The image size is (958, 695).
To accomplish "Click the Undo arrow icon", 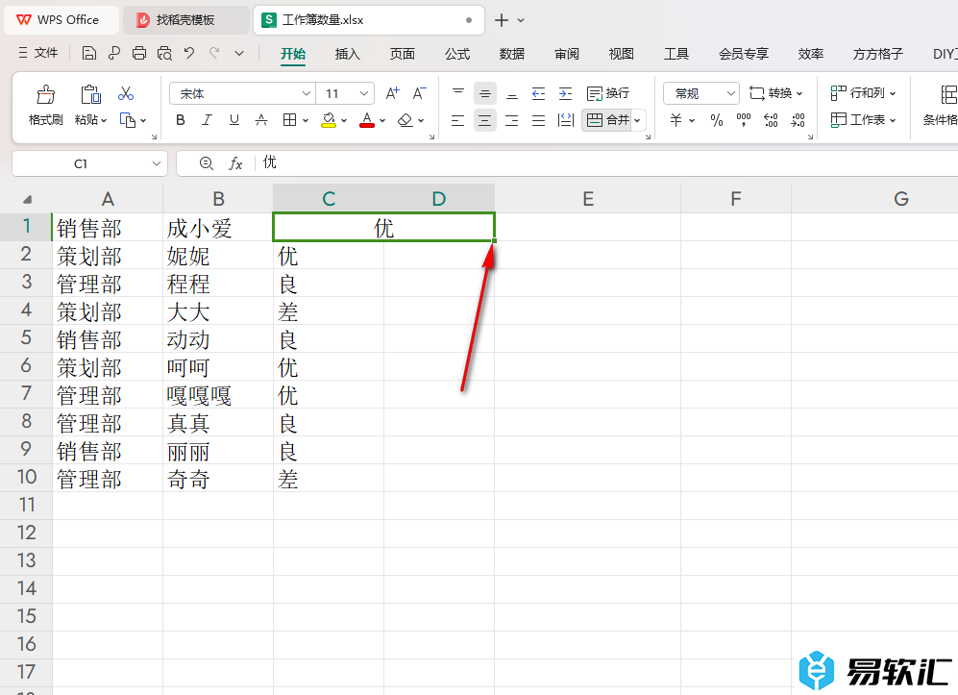I will [189, 54].
